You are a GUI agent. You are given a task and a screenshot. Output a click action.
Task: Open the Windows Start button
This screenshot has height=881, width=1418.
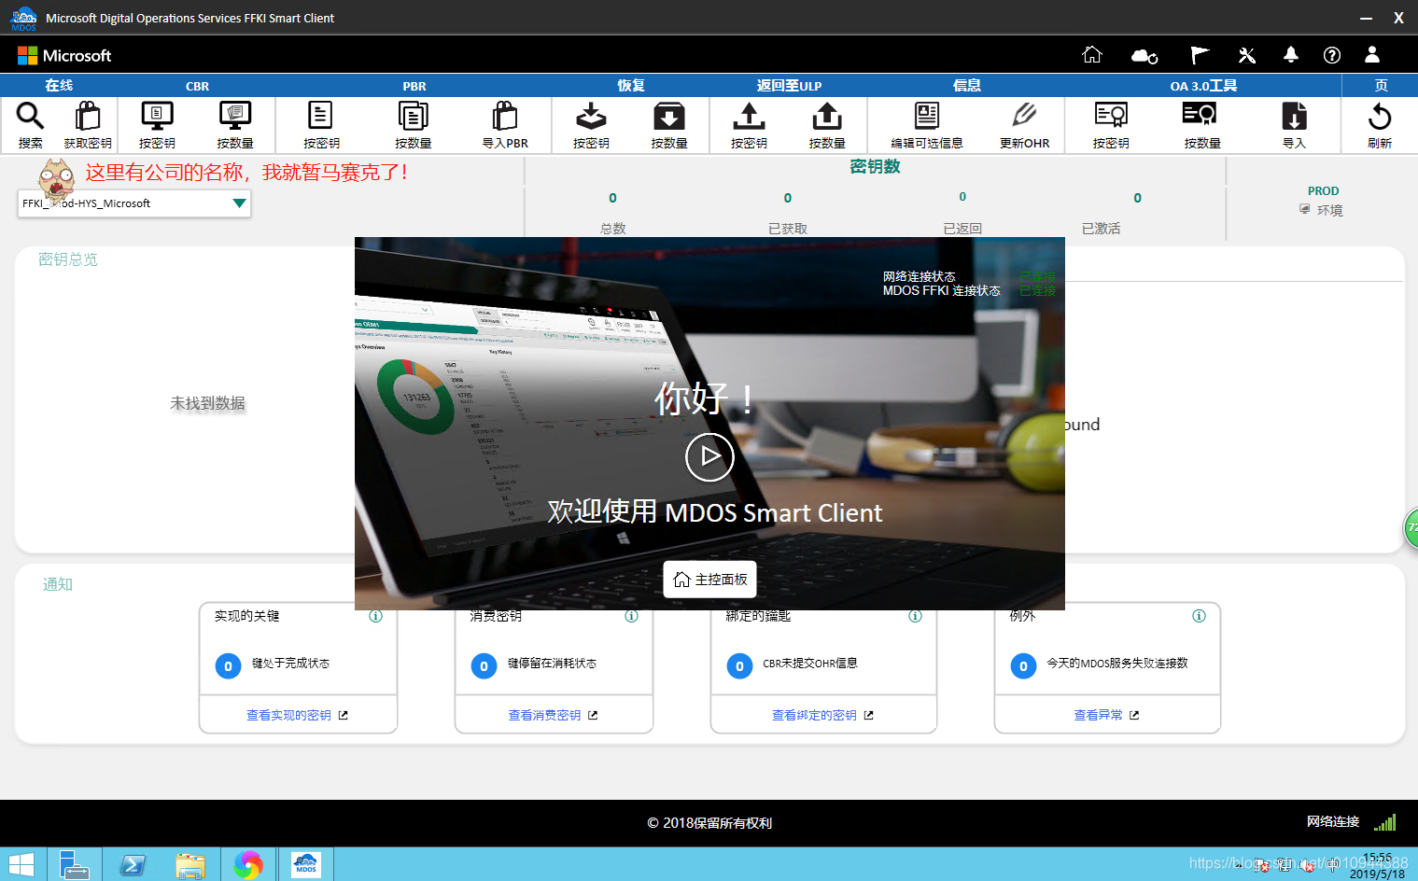point(21,865)
